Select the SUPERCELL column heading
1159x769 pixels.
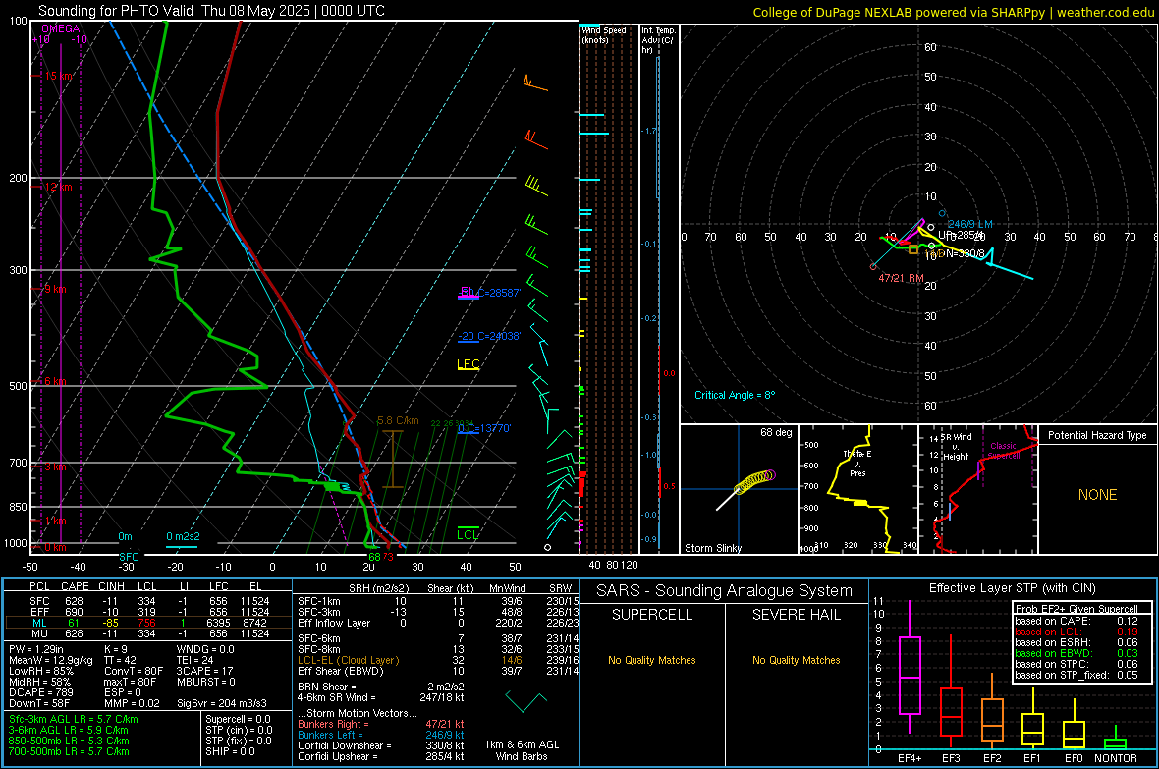pyautogui.click(x=652, y=615)
